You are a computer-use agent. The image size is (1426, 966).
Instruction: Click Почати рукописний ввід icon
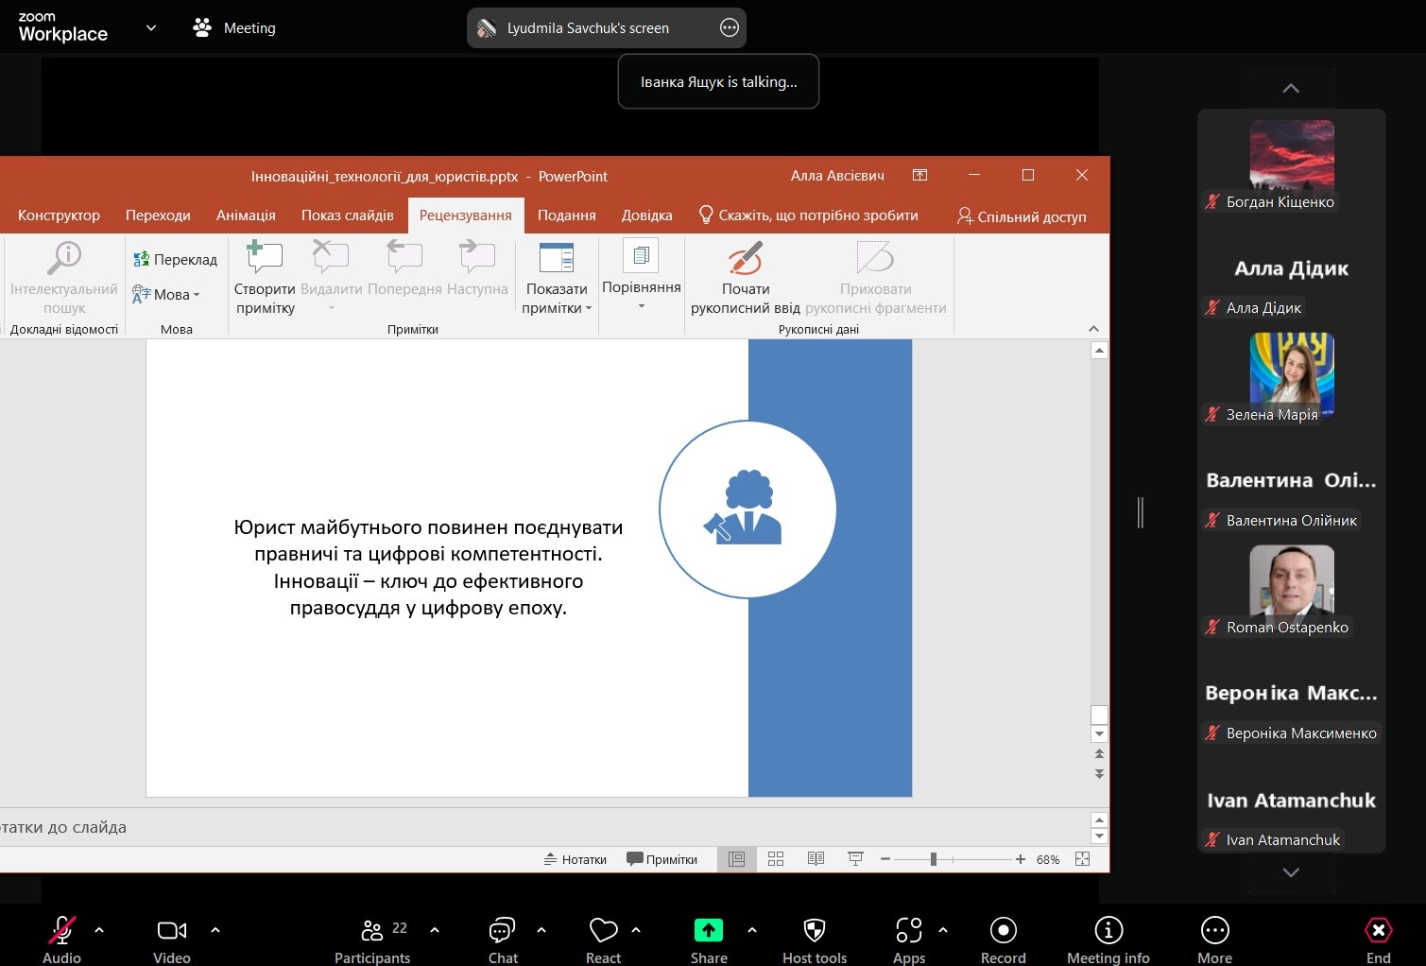tap(746, 258)
